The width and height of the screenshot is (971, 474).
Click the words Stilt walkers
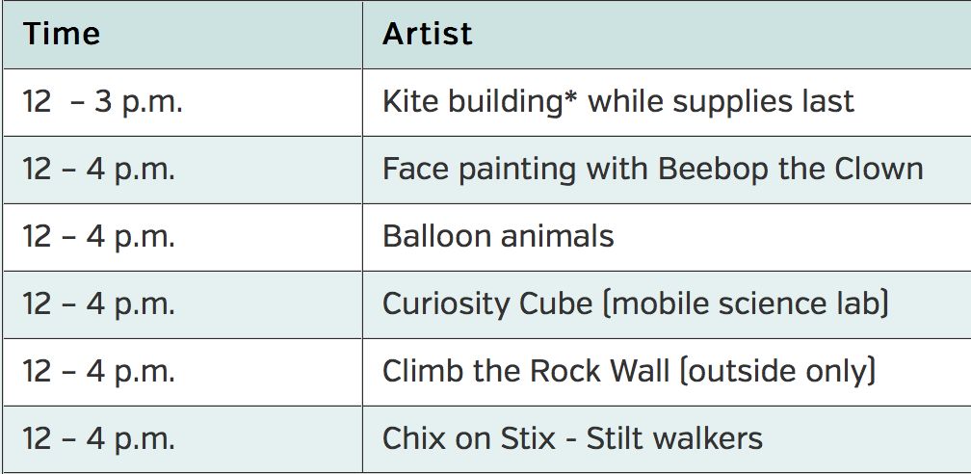674,438
